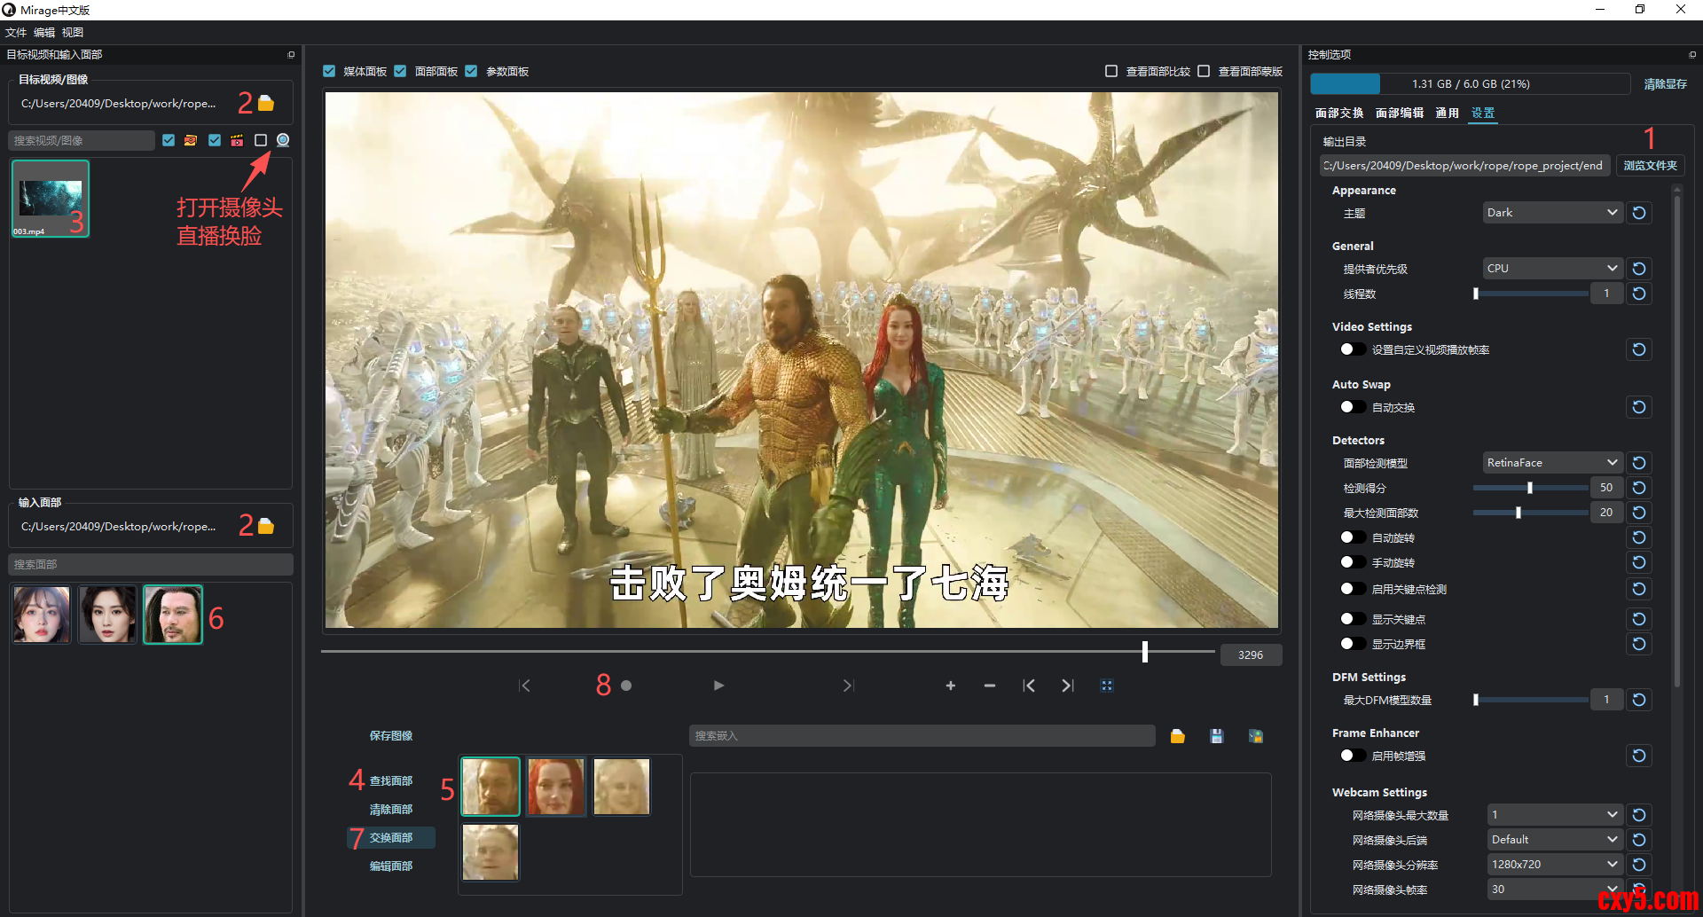Adjust the 检测得分 slider

1530,488
